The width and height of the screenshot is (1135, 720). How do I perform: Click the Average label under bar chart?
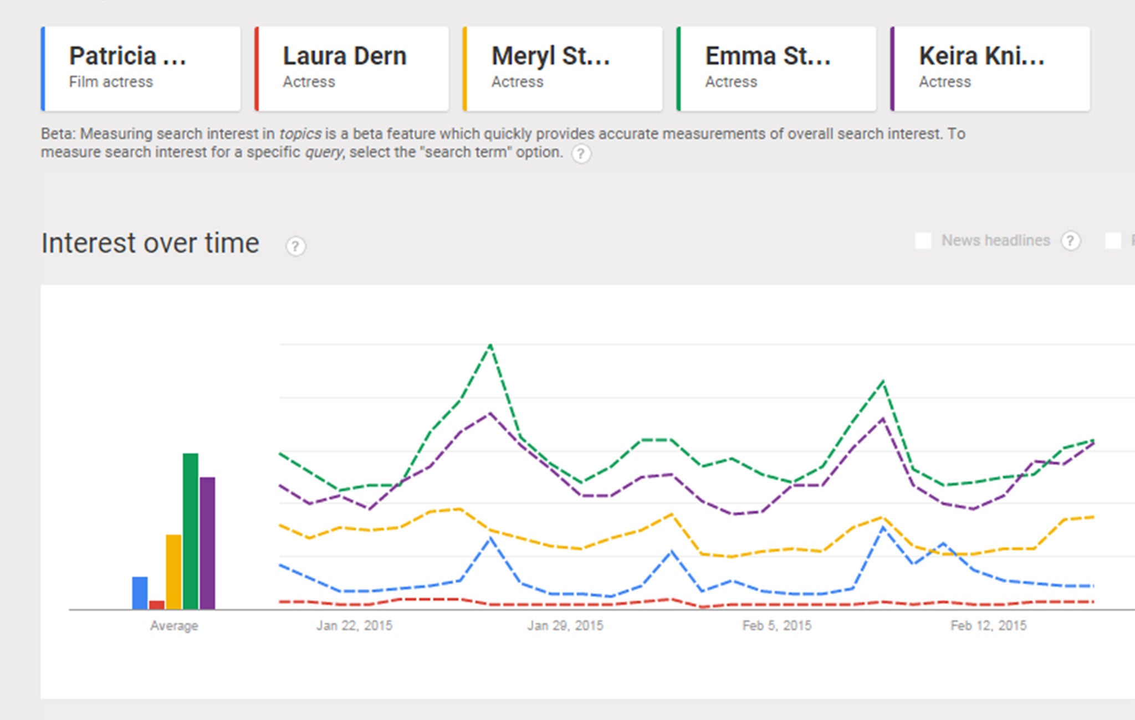(x=174, y=625)
